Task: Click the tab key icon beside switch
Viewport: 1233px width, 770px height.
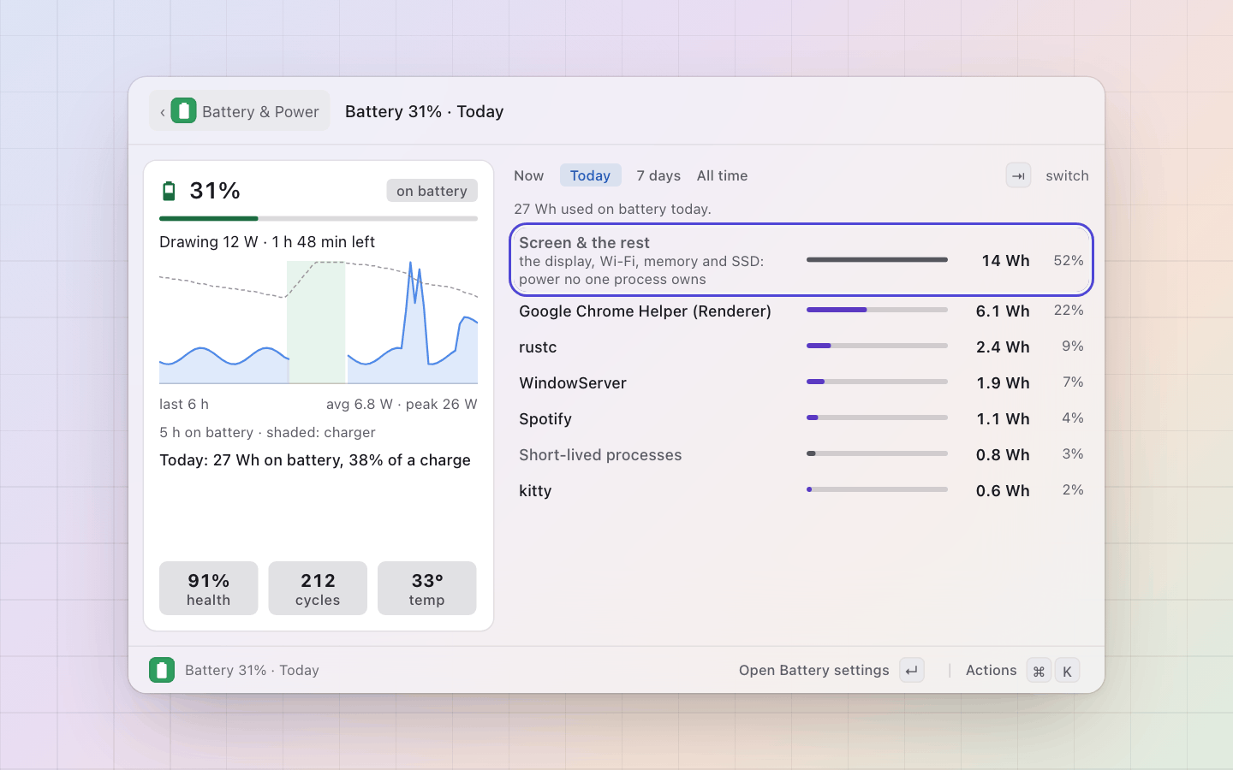Action: (1018, 175)
